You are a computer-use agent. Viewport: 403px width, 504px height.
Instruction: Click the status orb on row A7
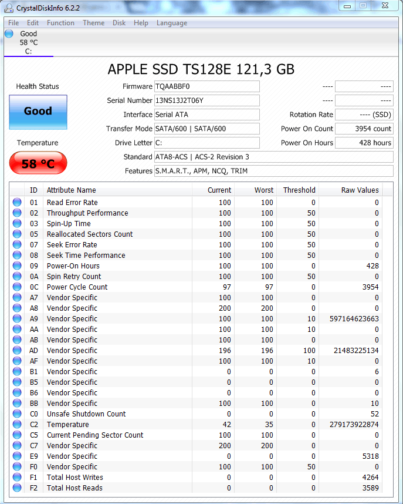[x=17, y=298]
